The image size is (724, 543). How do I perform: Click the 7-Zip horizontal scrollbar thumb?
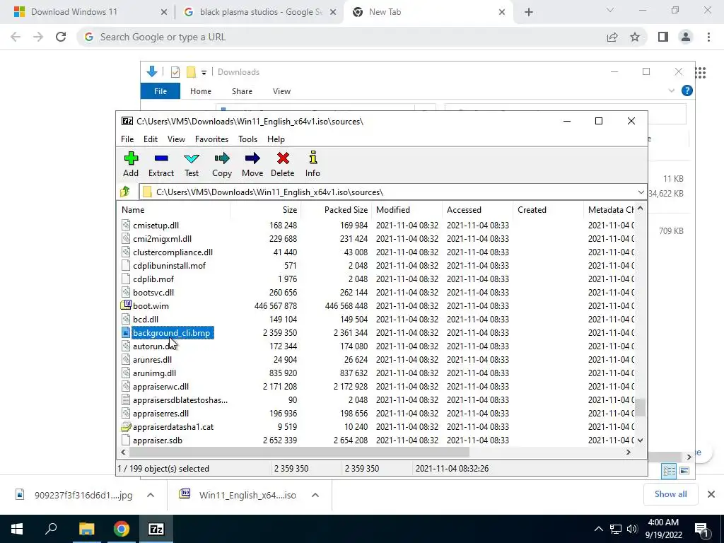[299, 452]
